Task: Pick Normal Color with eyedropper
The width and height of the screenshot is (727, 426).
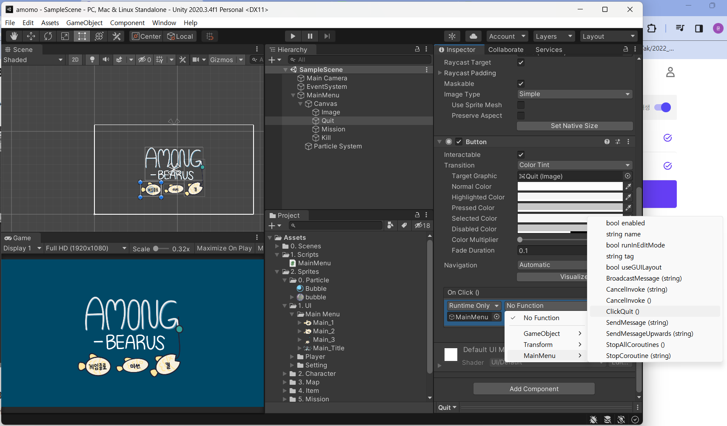Action: [x=628, y=186]
